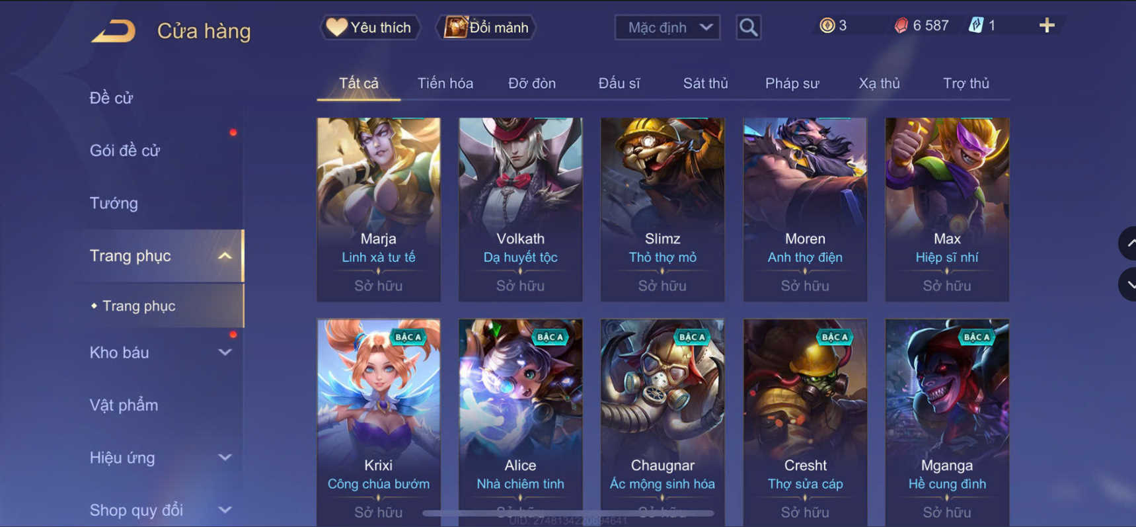Tap the red ruby currency icon
Viewport: 1136px width, 527px height.
pos(901,26)
